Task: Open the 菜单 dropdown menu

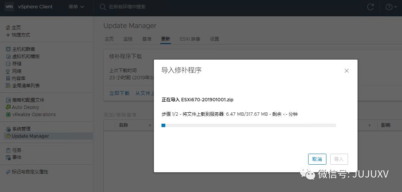Action: coord(76,7)
